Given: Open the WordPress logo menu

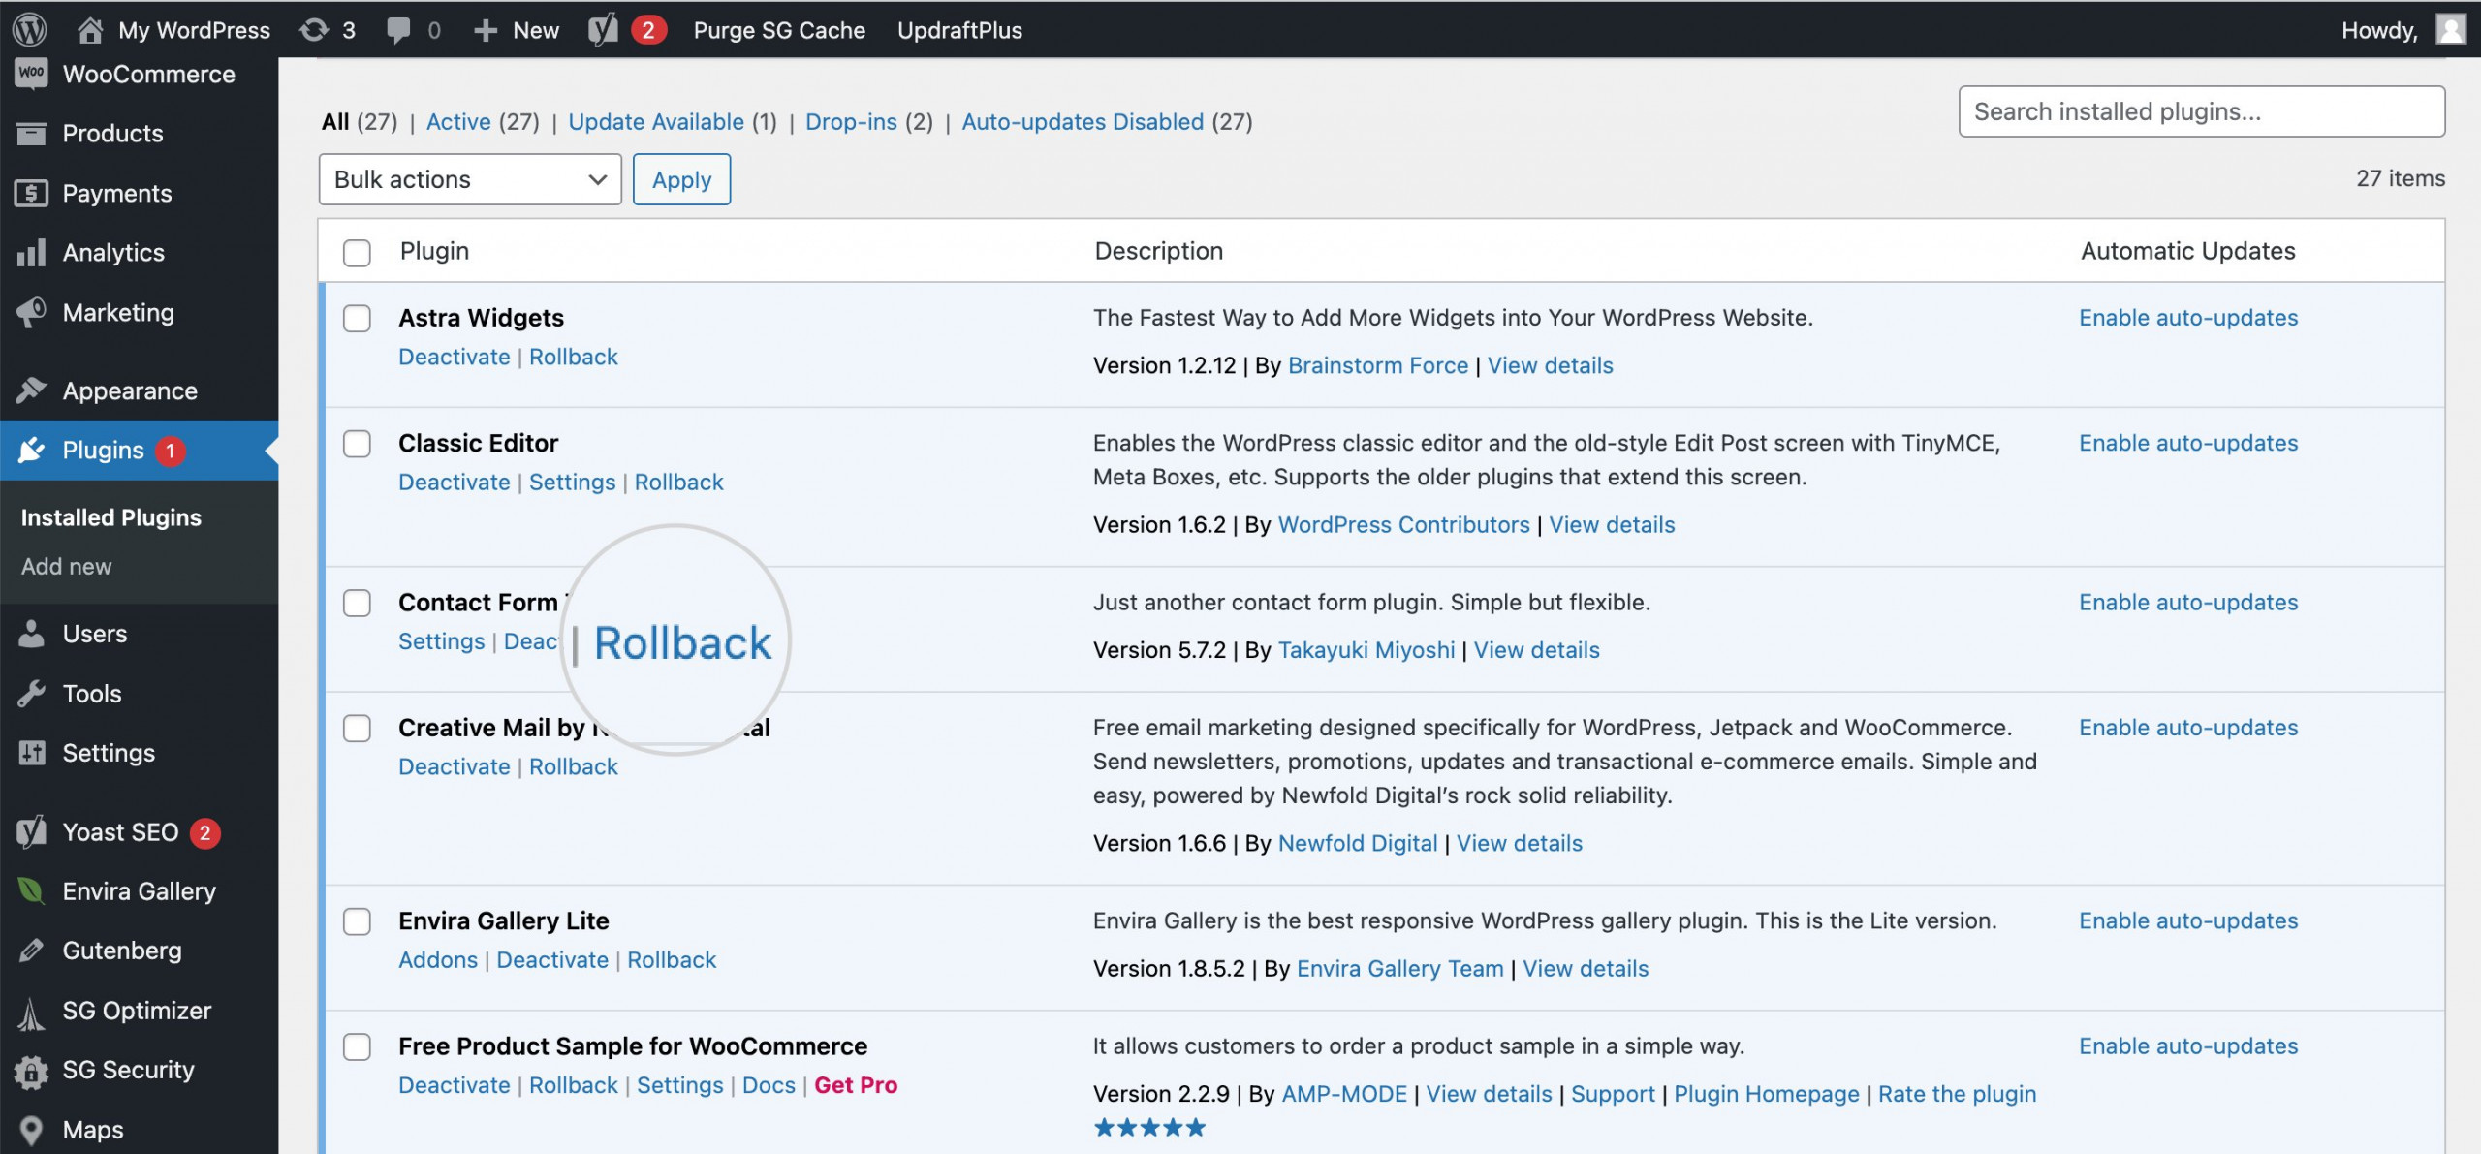Looking at the screenshot, I should pos(29,29).
